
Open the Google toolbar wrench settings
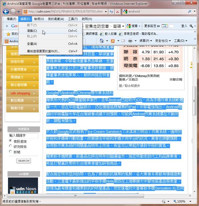point(191,26)
